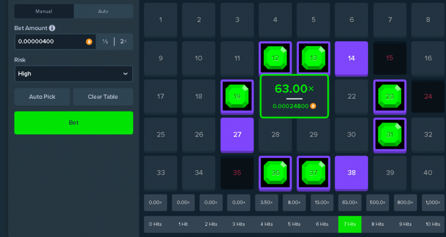This screenshot has width=446, height=237.
Task: Click the Bet Amount info icon
Action: pos(52,28)
